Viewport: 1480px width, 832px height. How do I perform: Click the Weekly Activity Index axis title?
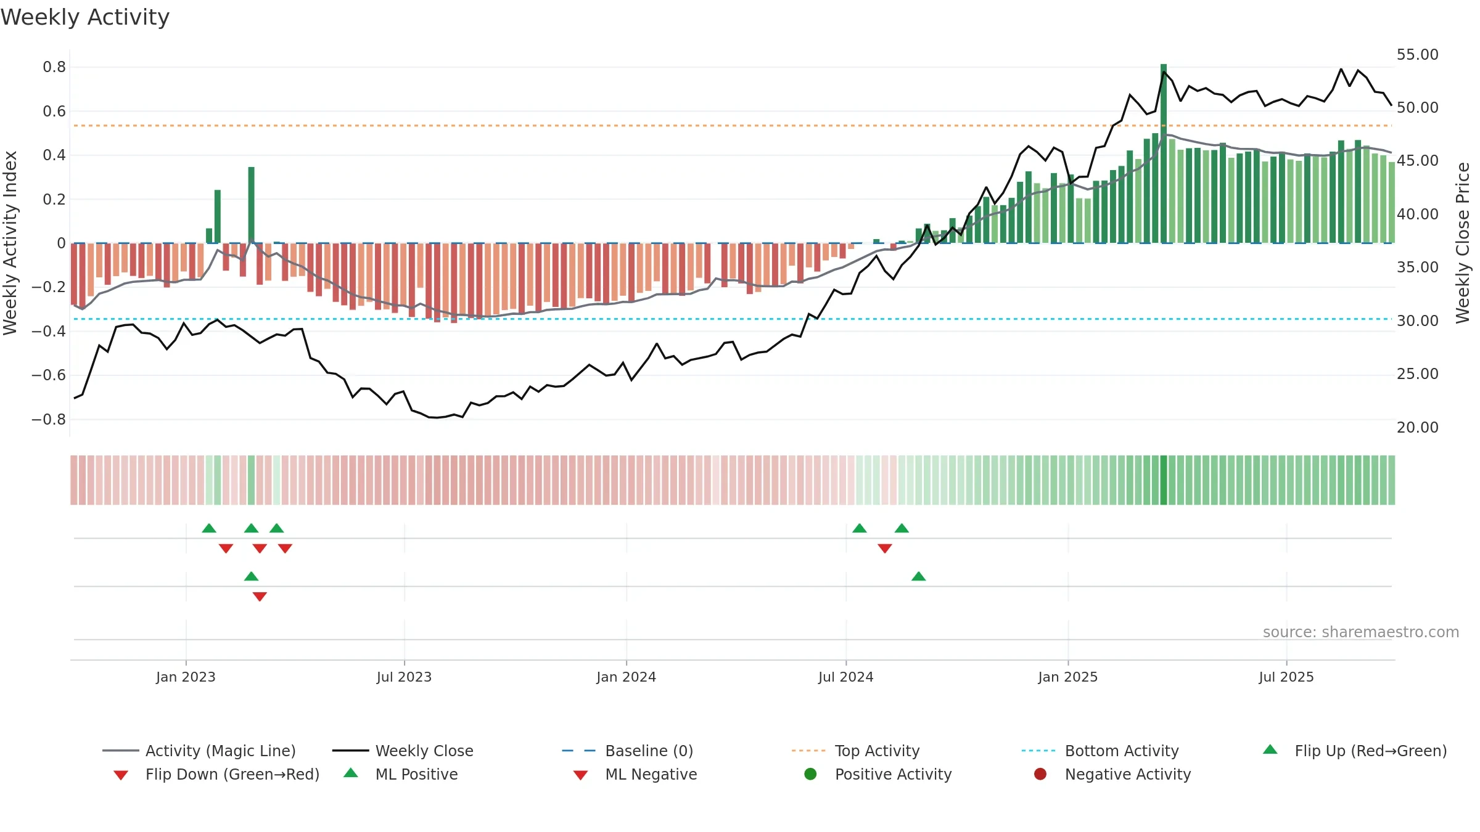click(10, 243)
